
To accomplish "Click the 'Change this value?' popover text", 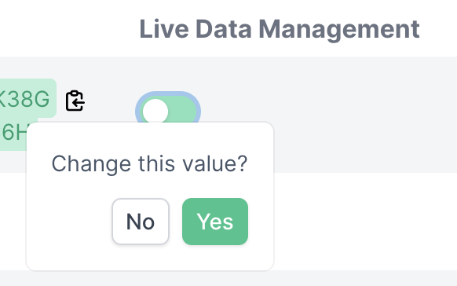I will [149, 164].
